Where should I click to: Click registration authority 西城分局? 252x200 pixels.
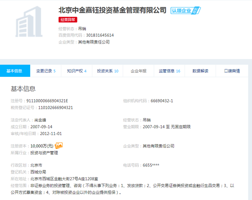click(x=38, y=172)
